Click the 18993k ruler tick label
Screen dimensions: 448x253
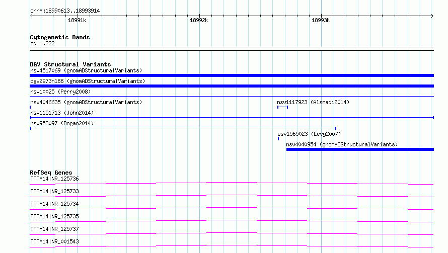click(321, 20)
